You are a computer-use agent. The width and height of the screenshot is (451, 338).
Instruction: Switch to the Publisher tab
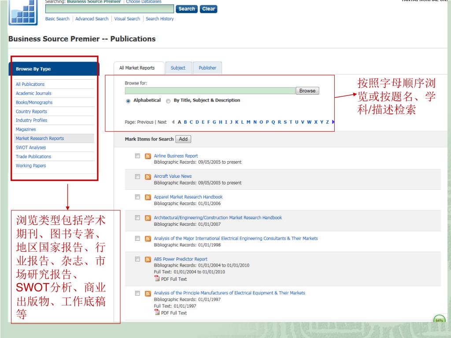click(207, 68)
